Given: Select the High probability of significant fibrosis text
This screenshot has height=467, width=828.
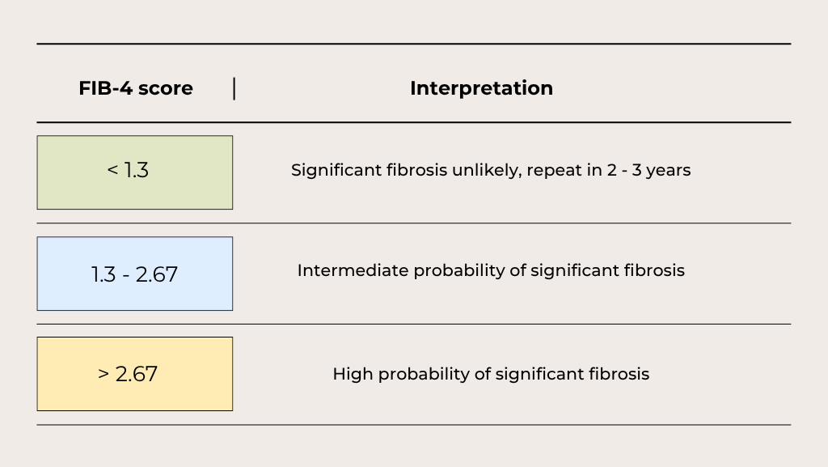Looking at the screenshot, I should (491, 374).
